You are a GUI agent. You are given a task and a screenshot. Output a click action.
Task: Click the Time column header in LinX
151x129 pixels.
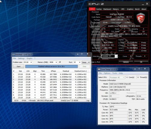pos(43,71)
